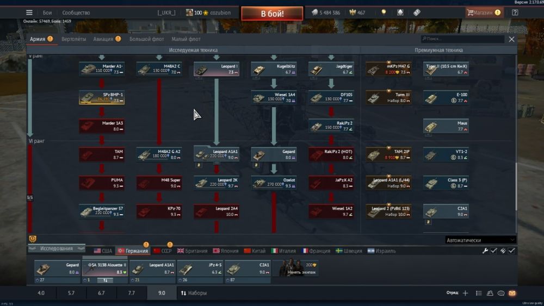Select the E-100 vehicle card
Screen dimensions: 544x306
coord(446,97)
